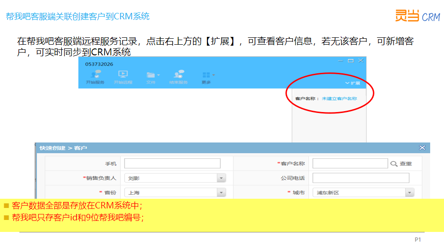Click the 灵当 CRM logo

point(418,16)
